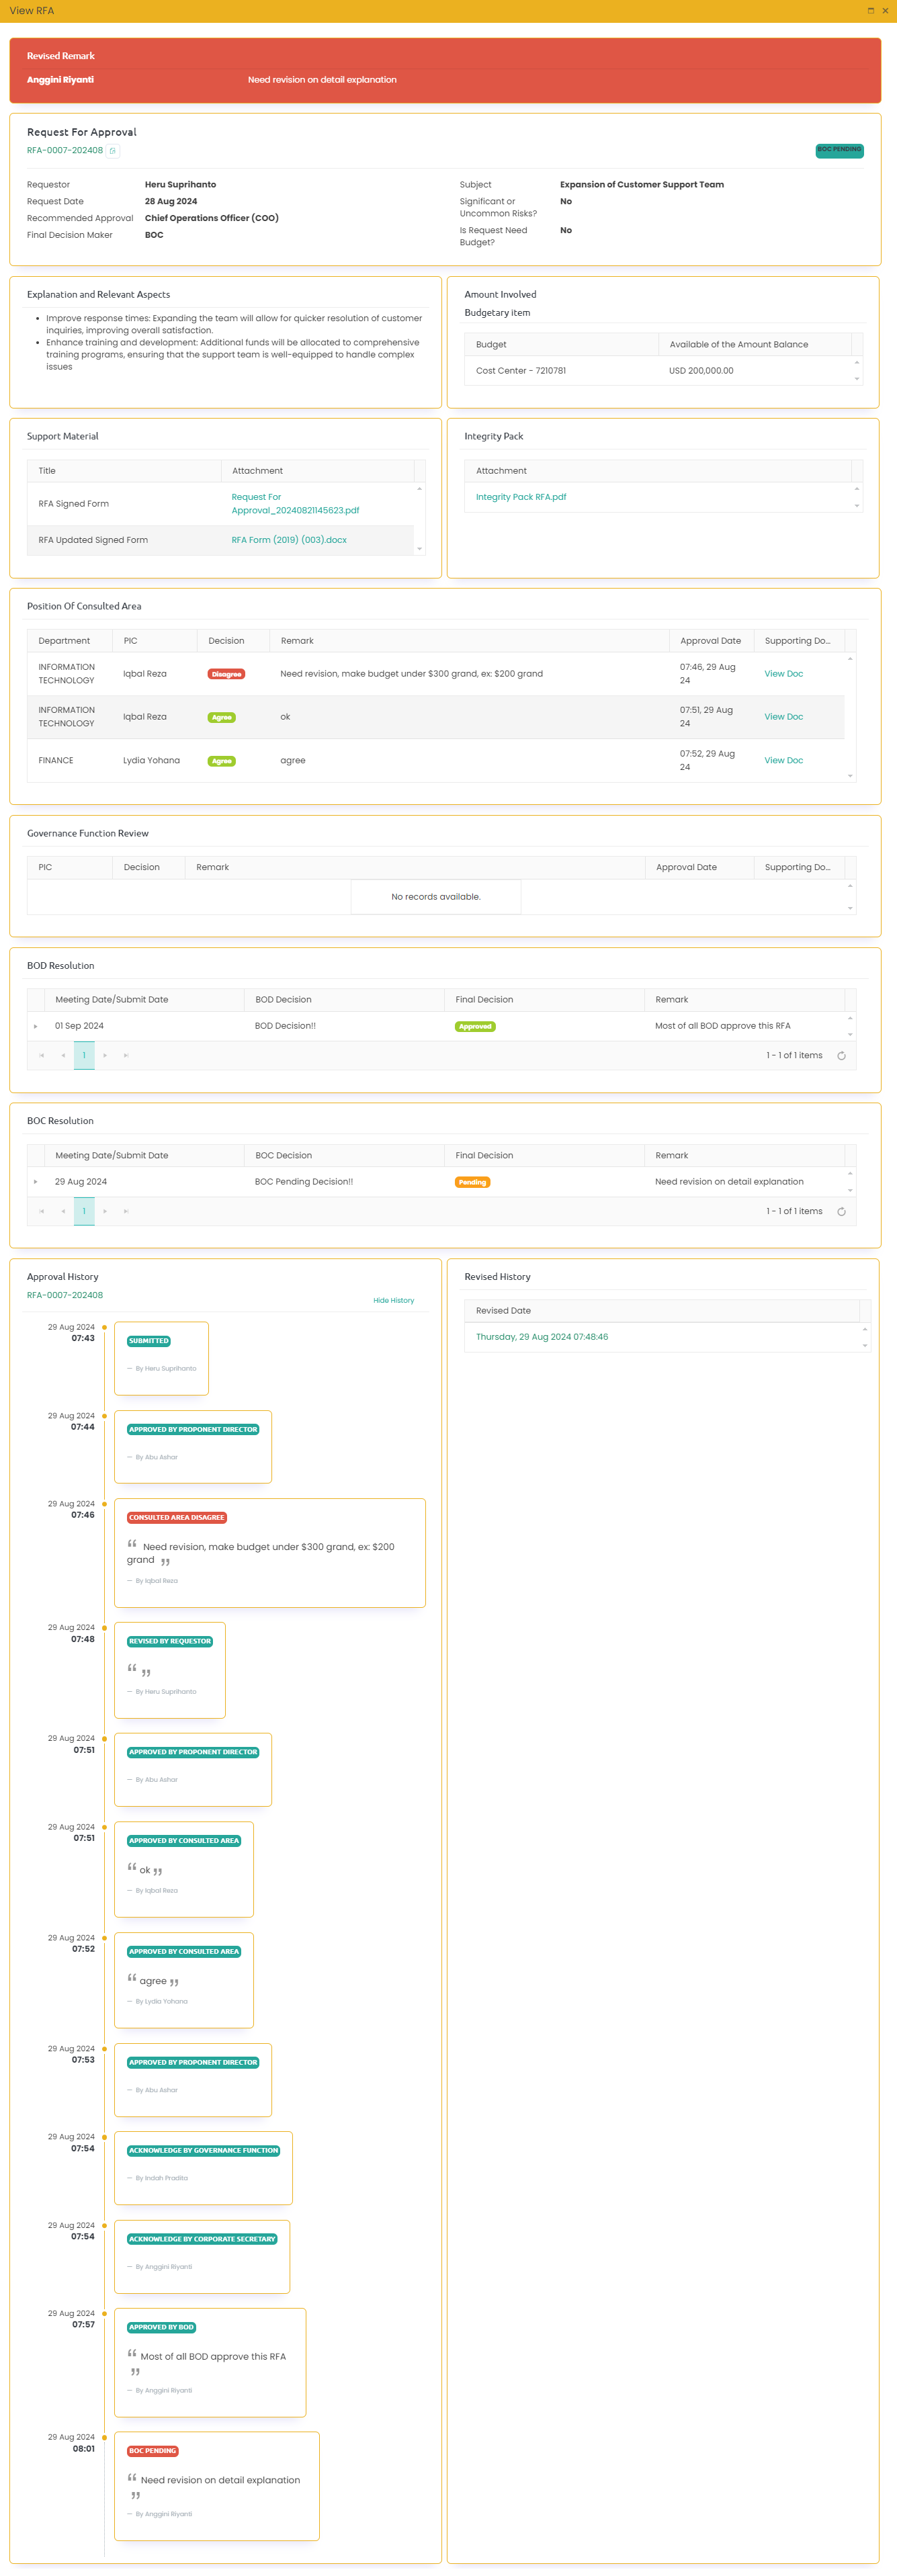The image size is (897, 2576).
Task: Go to previous page in BOC Resolution
Action: click(63, 1212)
